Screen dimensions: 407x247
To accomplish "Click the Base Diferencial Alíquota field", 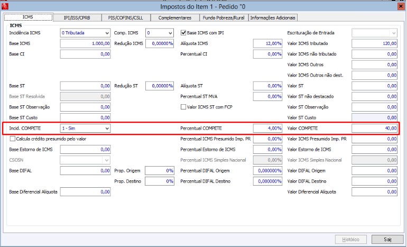I will click(x=85, y=192).
